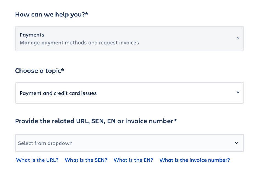Click the chevron beside Payment and credit card issues
Image resolution: width=274 pixels, height=172 pixels.
pyautogui.click(x=238, y=93)
